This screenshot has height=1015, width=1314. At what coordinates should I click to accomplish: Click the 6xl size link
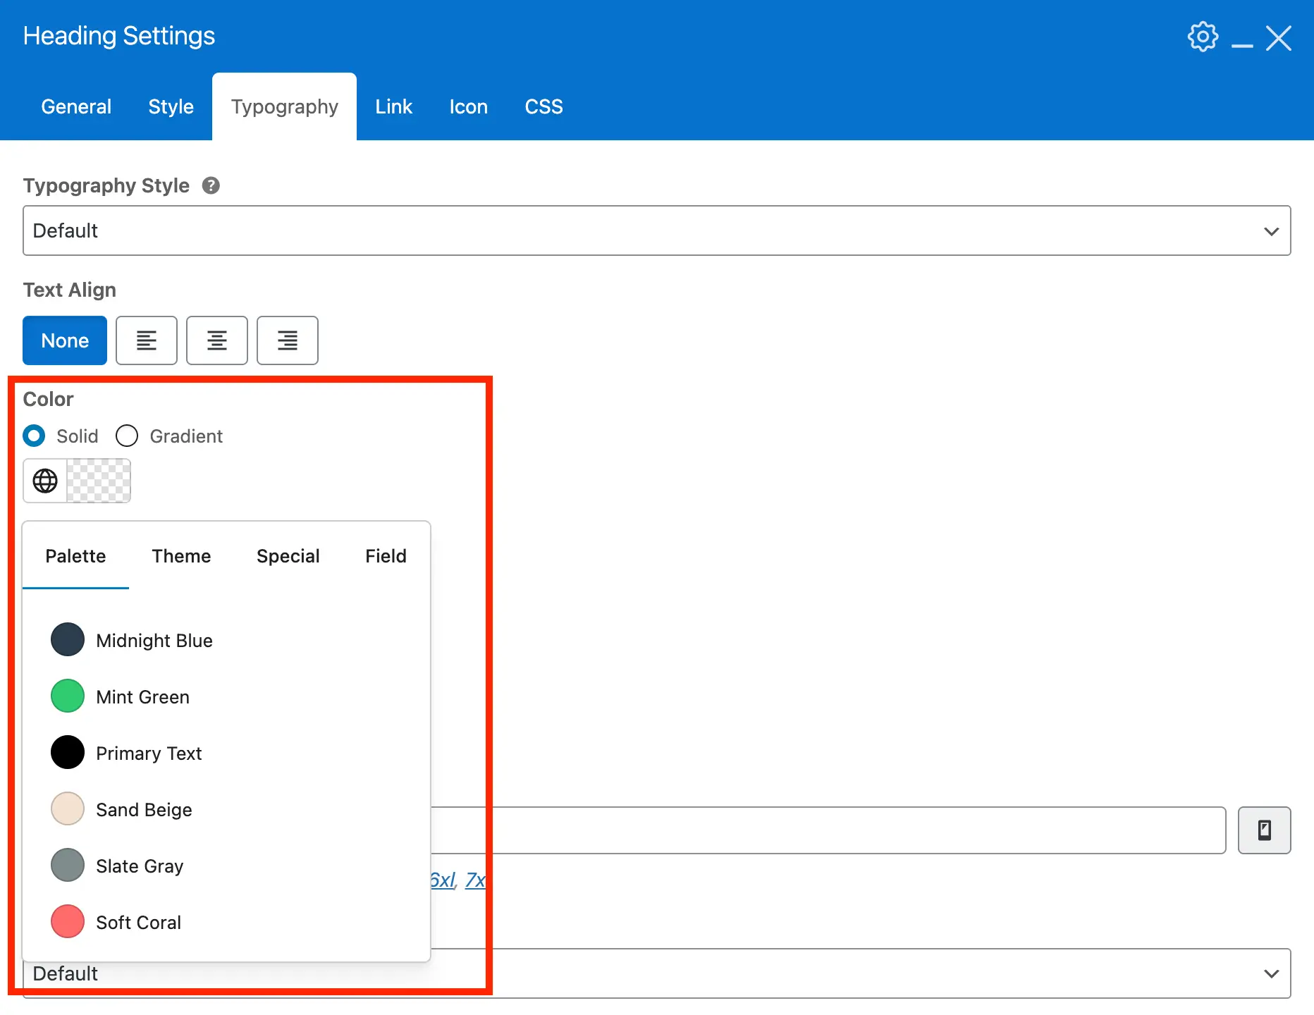coord(443,880)
